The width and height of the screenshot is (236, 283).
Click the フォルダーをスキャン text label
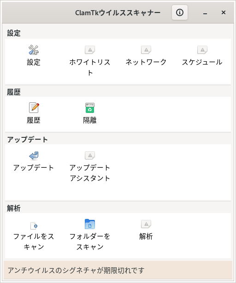(90, 242)
